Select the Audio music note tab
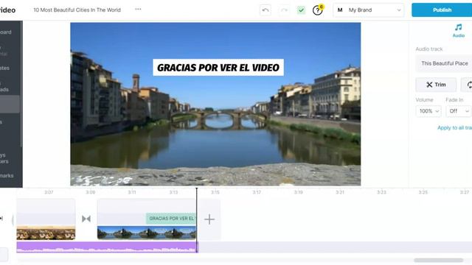 pos(459,31)
